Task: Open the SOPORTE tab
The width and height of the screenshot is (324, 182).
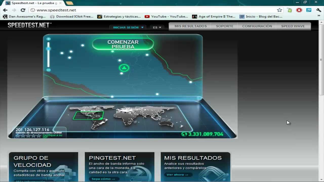Action: click(225, 26)
